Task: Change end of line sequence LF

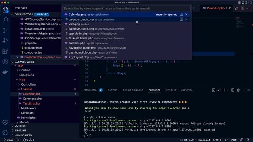Action: [x=226, y=140]
